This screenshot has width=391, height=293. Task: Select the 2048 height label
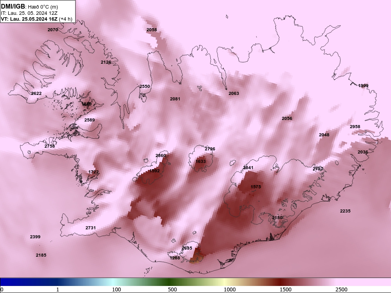point(324,135)
